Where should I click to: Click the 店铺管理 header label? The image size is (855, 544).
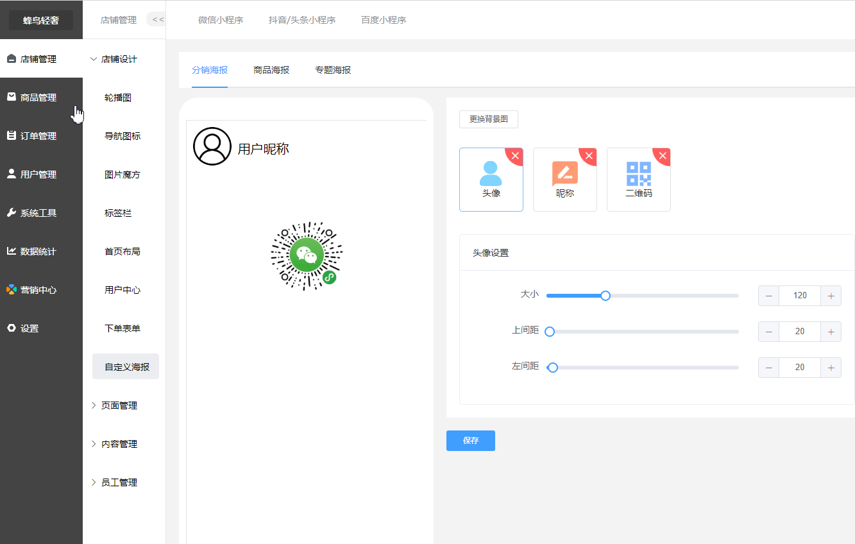119,20
